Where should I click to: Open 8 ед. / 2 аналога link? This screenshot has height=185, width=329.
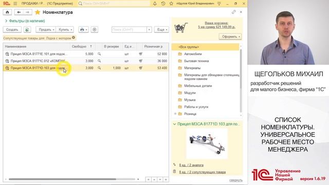pyautogui.click(x=191, y=165)
